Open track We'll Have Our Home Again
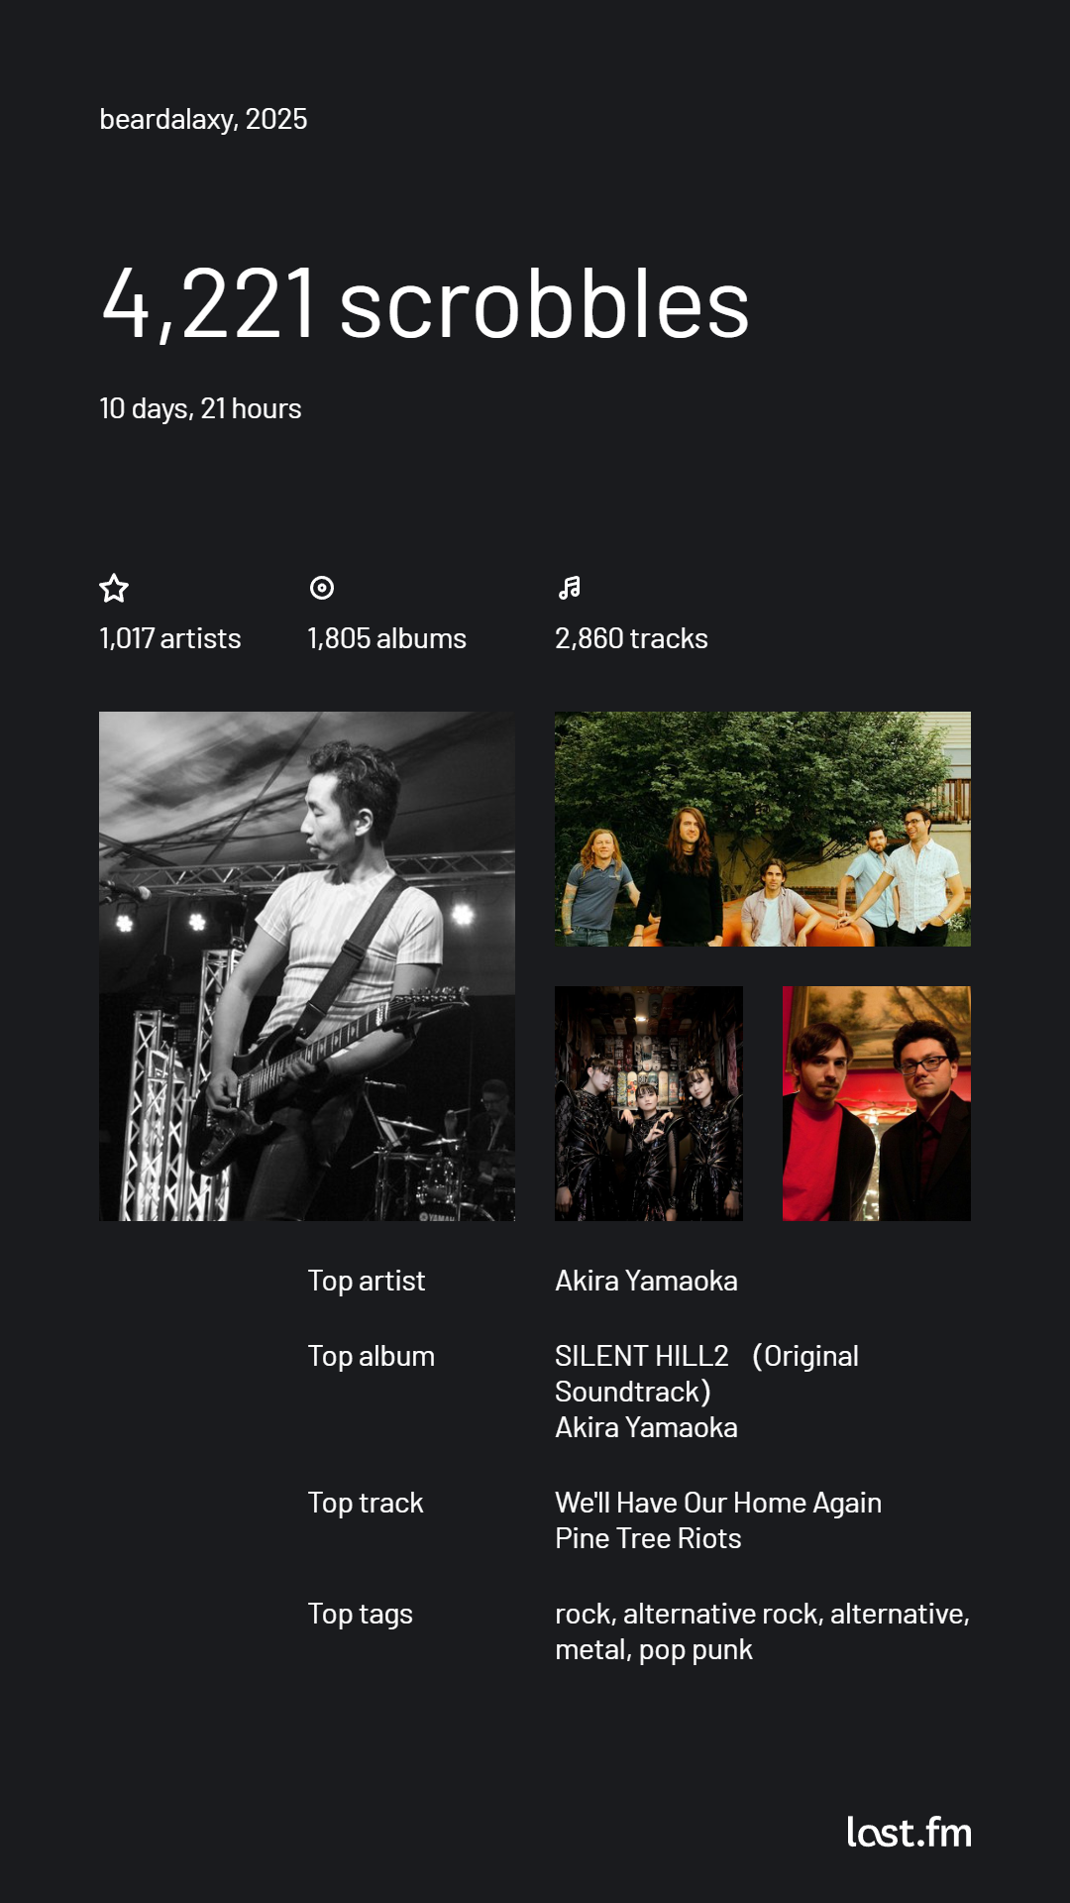This screenshot has height=1903, width=1070. pyautogui.click(x=718, y=1503)
